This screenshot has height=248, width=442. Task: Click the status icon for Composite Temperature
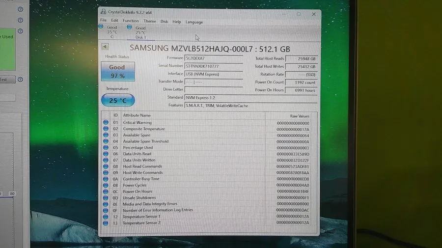point(106,129)
